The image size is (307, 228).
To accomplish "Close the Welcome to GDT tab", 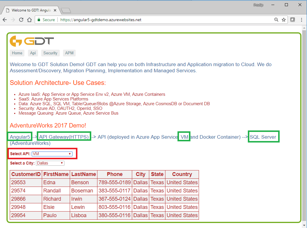I will [55, 10].
